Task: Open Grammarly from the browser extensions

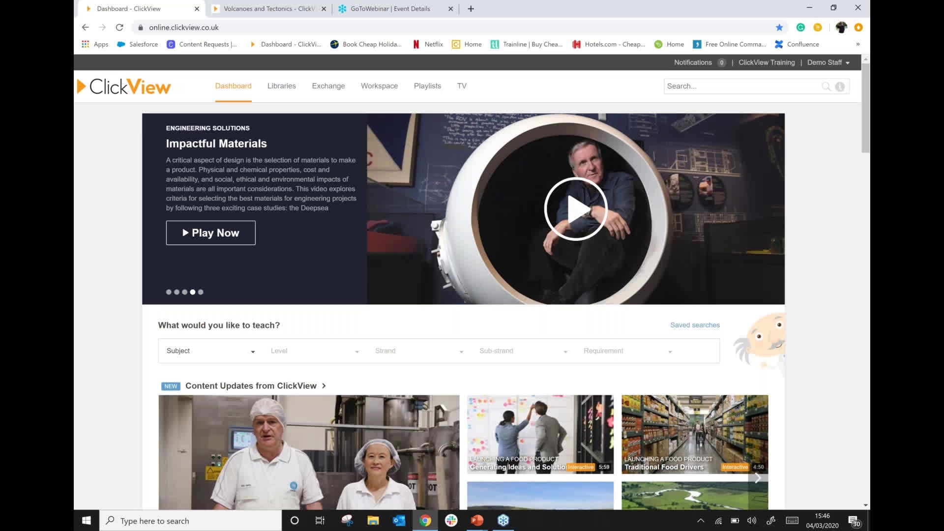Action: point(800,28)
